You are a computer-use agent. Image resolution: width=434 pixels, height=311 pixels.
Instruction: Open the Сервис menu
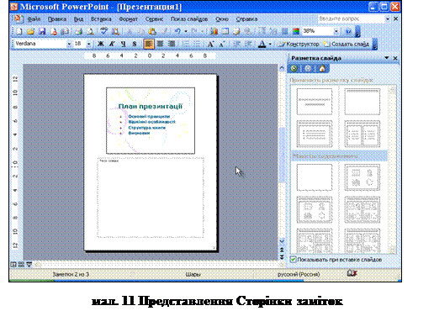point(154,19)
